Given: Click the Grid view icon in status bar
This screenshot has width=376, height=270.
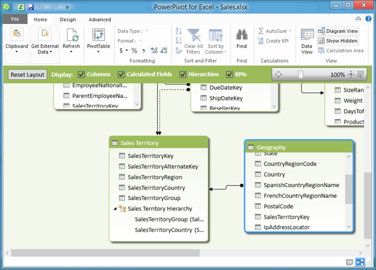Looking at the screenshot, I should (350, 262).
